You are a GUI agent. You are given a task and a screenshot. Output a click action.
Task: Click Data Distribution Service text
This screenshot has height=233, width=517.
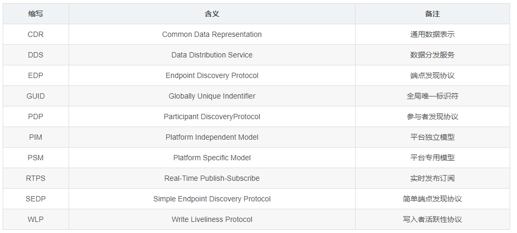(x=212, y=55)
